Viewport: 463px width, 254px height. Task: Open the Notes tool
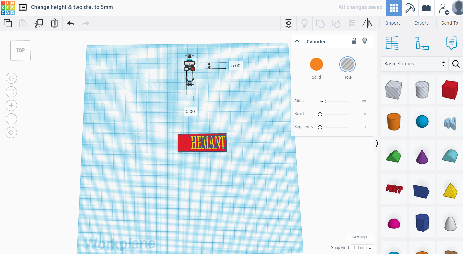(452, 43)
